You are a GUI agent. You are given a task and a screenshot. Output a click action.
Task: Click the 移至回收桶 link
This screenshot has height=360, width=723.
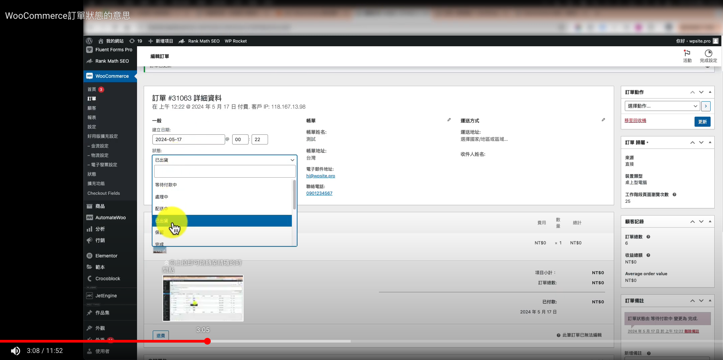click(x=635, y=121)
